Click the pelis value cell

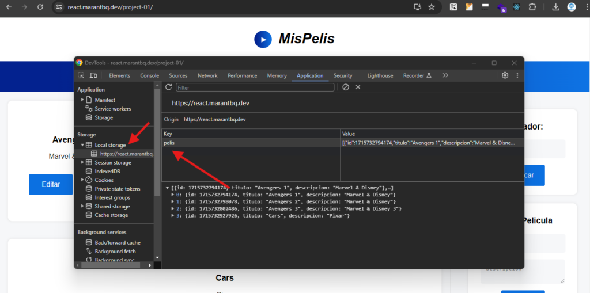click(432, 143)
